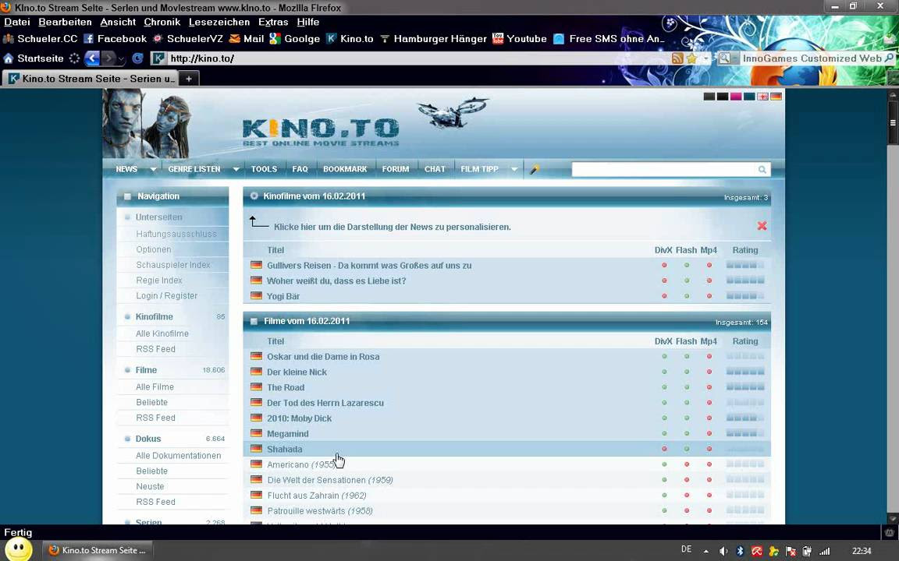This screenshot has width=899, height=561.
Task: Select the teal blue theme color swatch
Action: pyautogui.click(x=749, y=96)
